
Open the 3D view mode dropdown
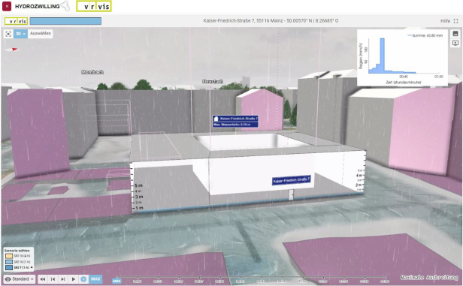tap(20, 34)
